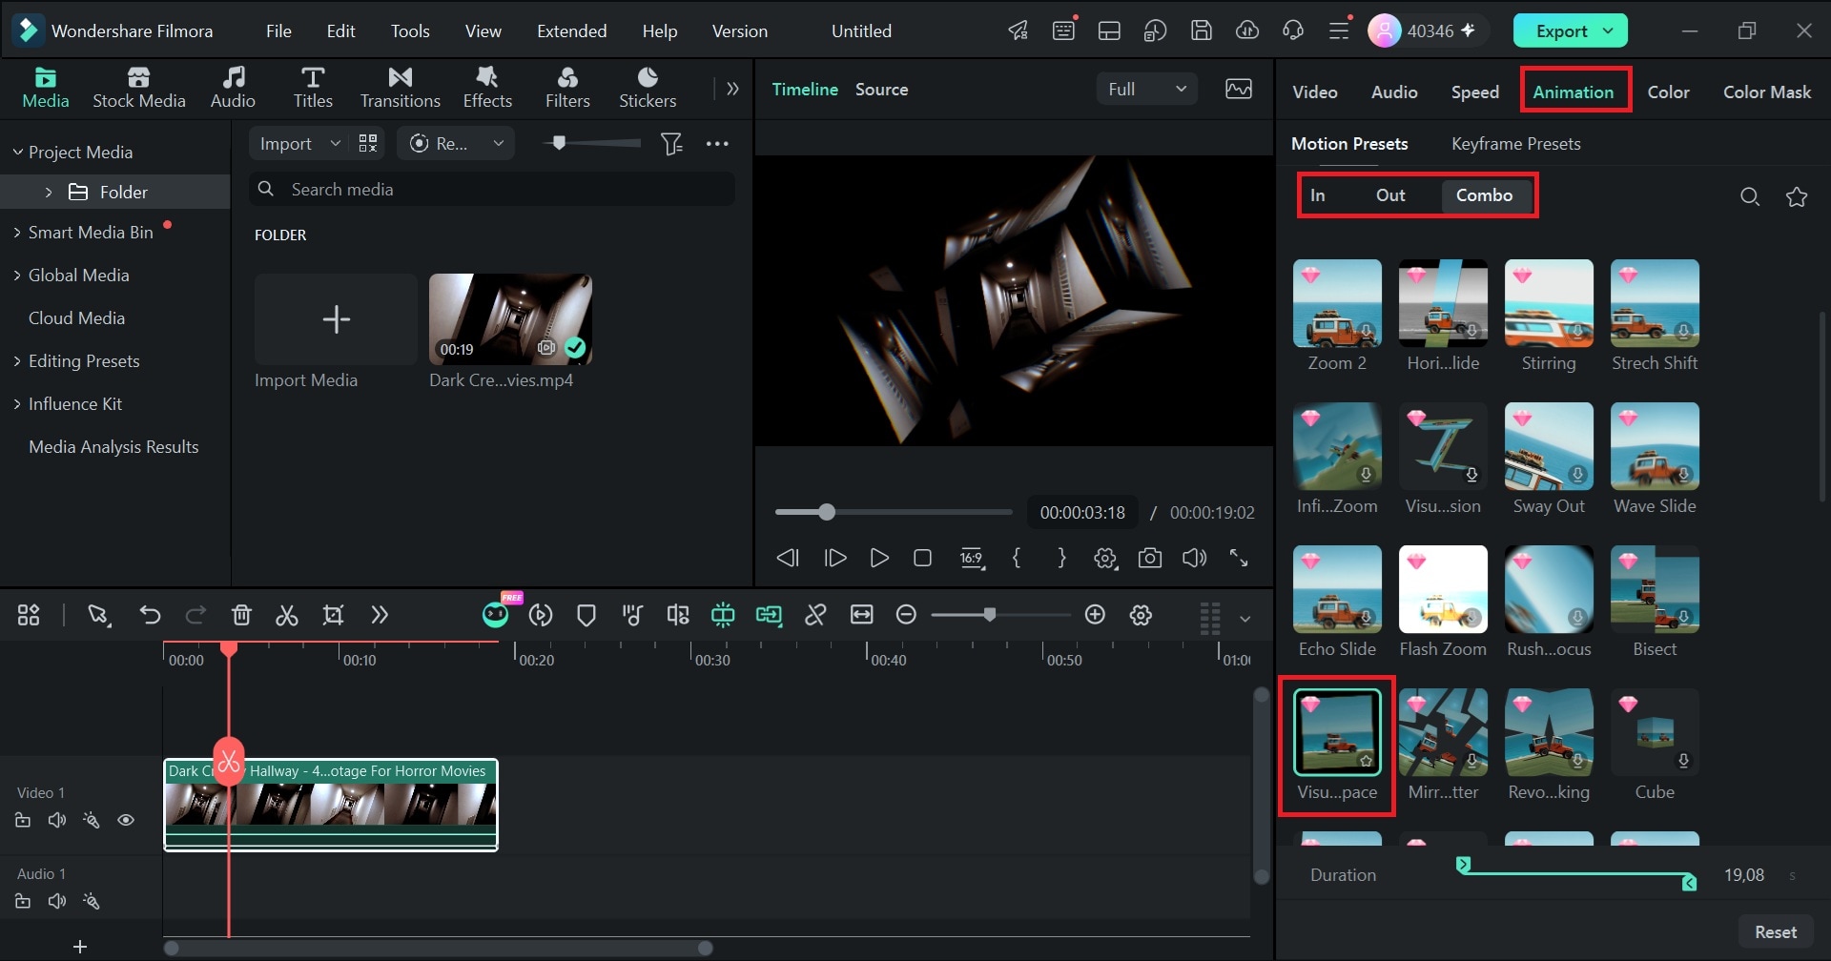
Task: Open the Titles panel
Action: (x=313, y=88)
